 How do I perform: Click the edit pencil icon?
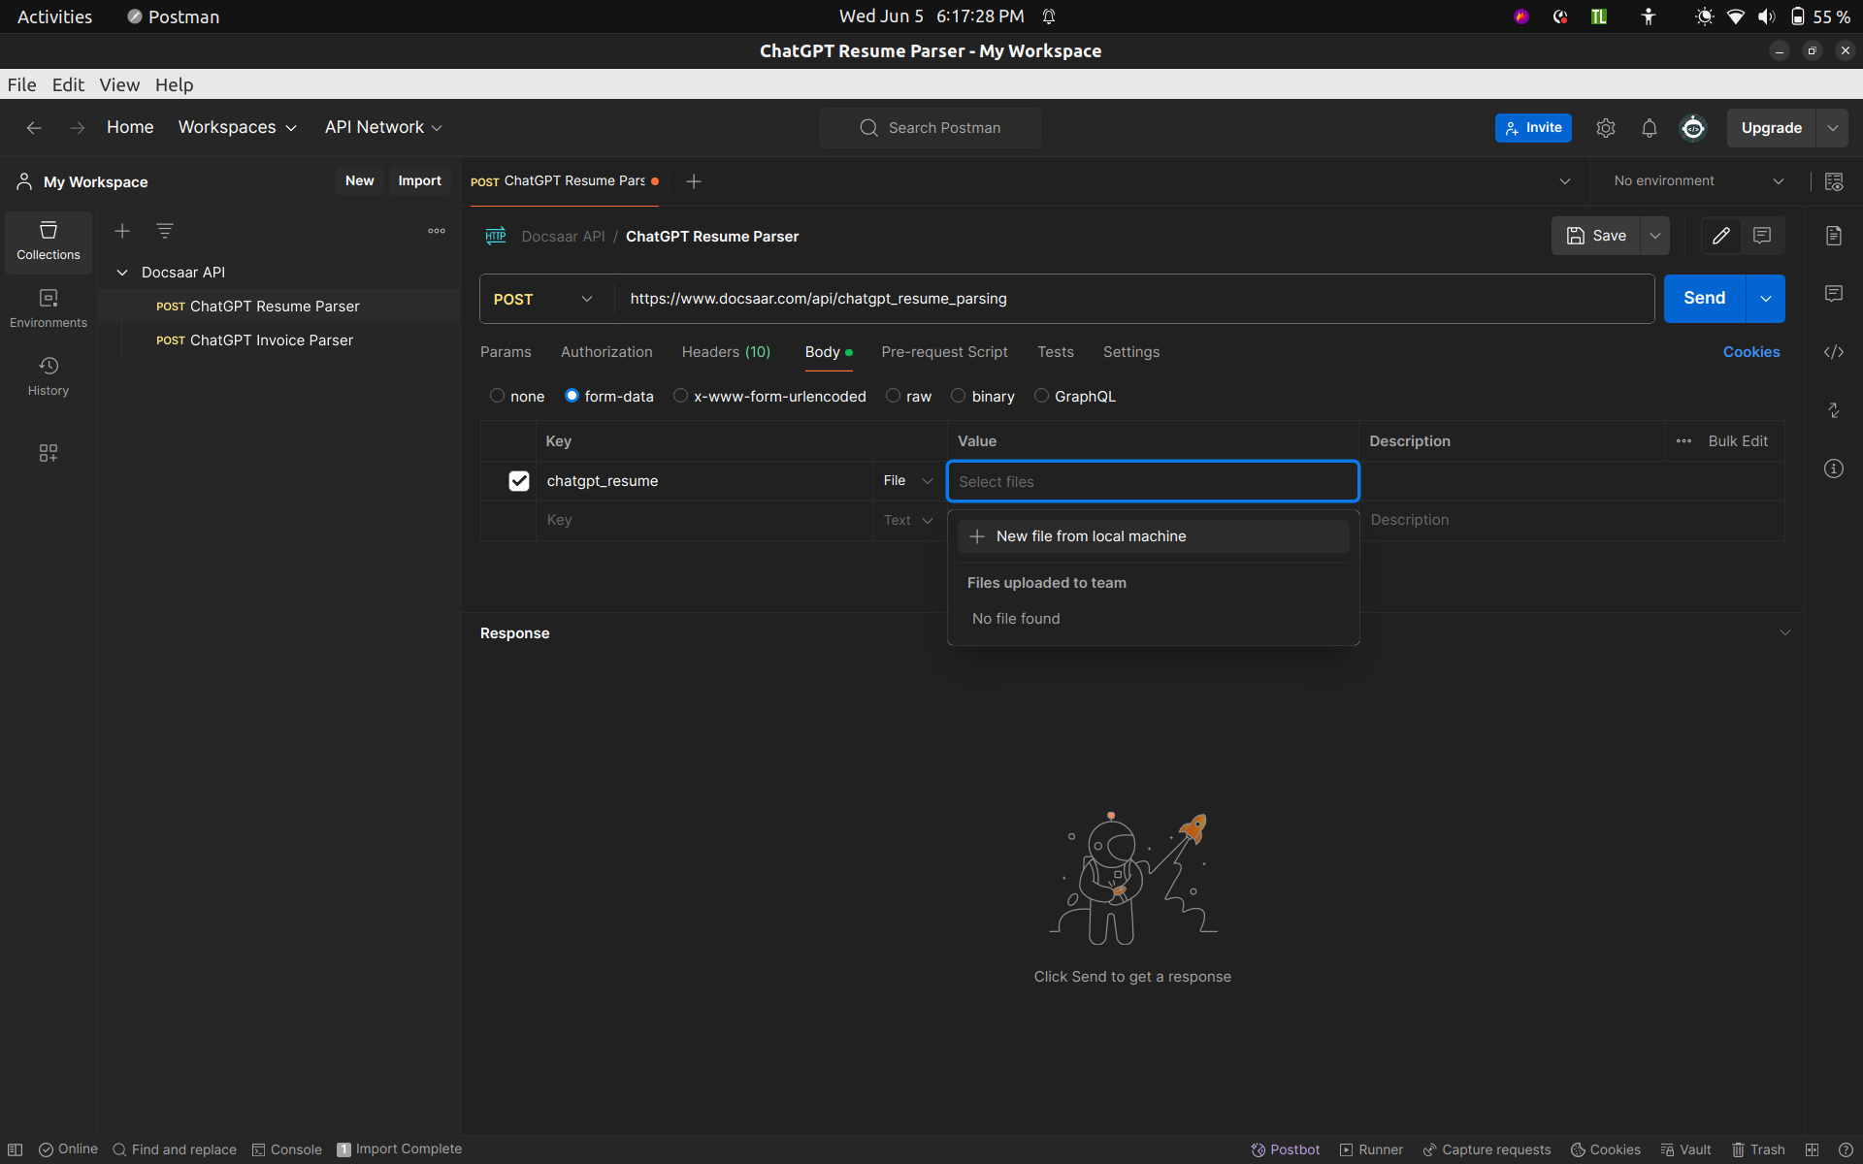point(1721,236)
